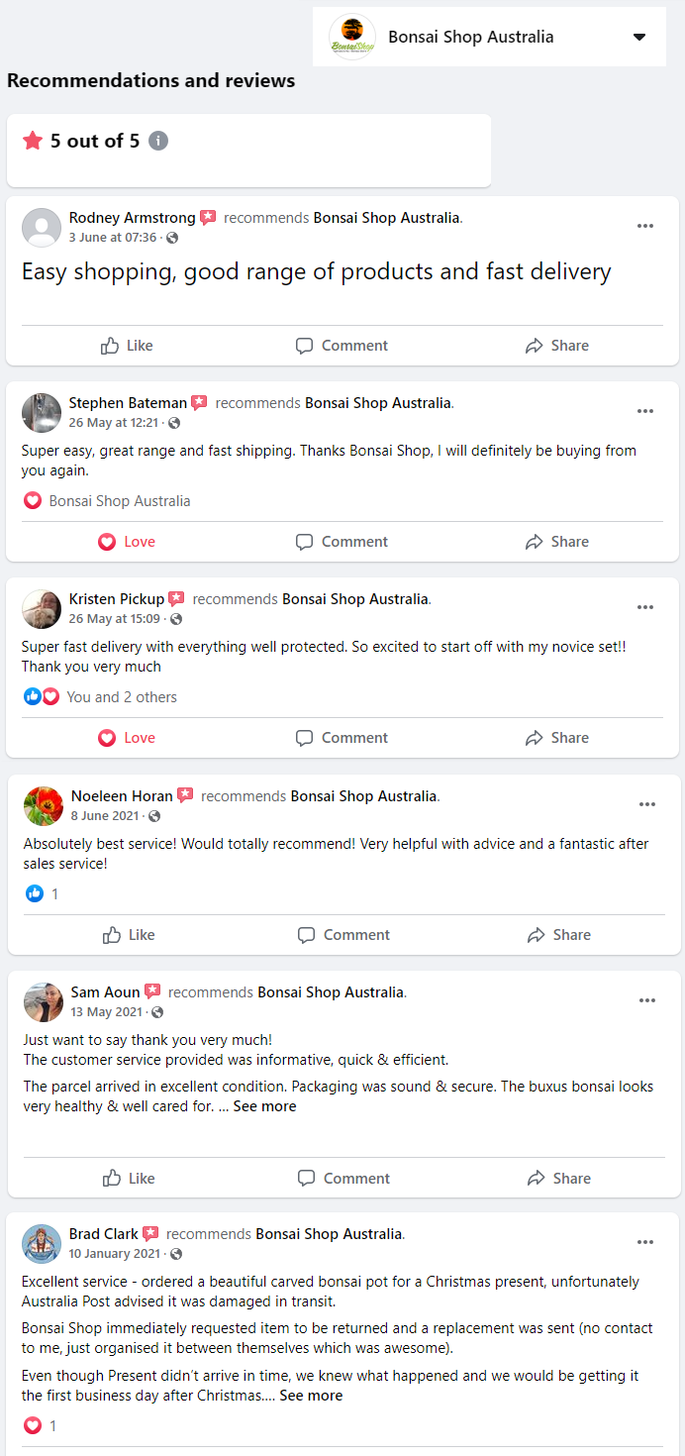Click the info icon beside the rating

tap(158, 142)
